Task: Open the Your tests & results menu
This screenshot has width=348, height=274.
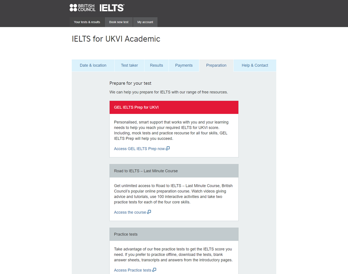Action: coord(87,22)
